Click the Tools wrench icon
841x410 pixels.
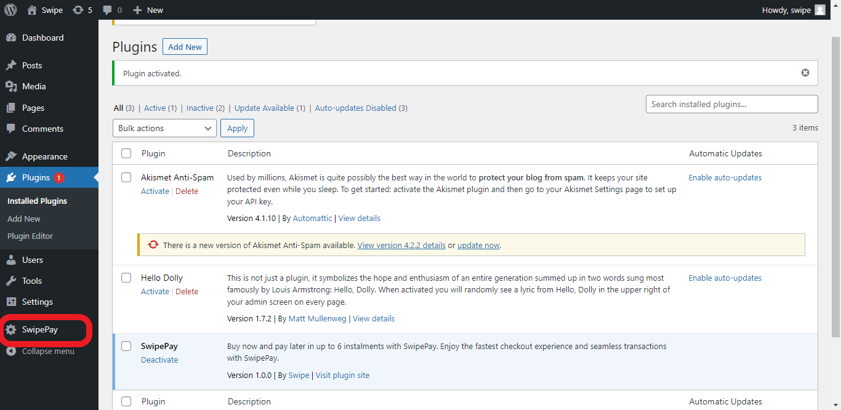11,281
